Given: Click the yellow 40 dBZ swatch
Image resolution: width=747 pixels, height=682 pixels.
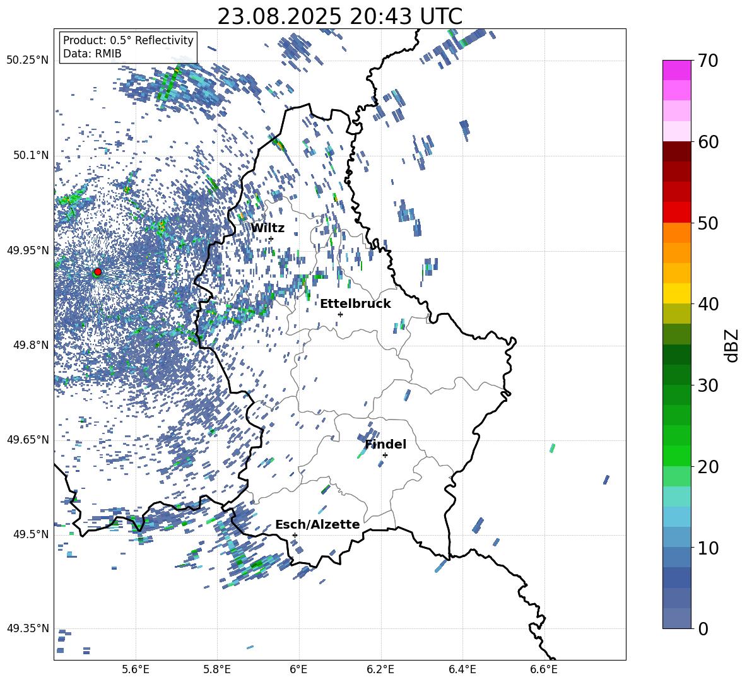Looking at the screenshot, I should point(676,293).
